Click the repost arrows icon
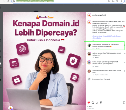The width and height of the screenshot is (126, 110). (97, 103)
